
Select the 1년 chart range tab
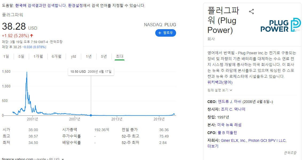pyautogui.click(x=89, y=56)
